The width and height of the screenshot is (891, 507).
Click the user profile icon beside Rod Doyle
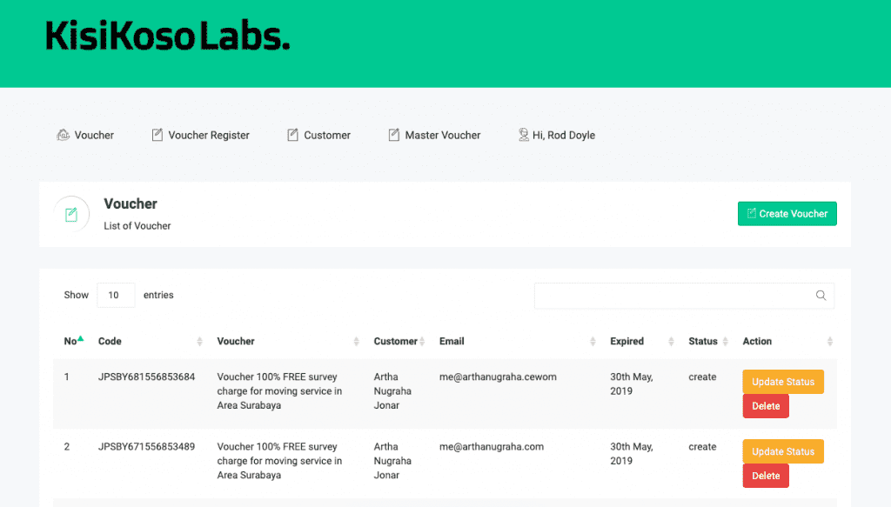pyautogui.click(x=523, y=135)
